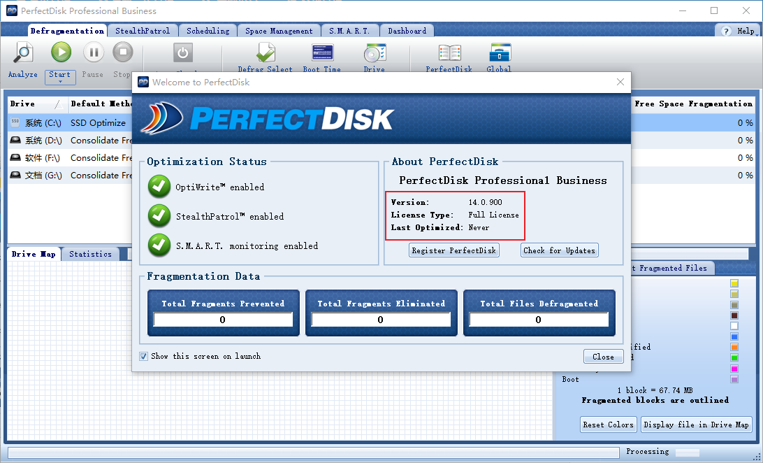Open the Drive preferences toolbar icon

375,52
